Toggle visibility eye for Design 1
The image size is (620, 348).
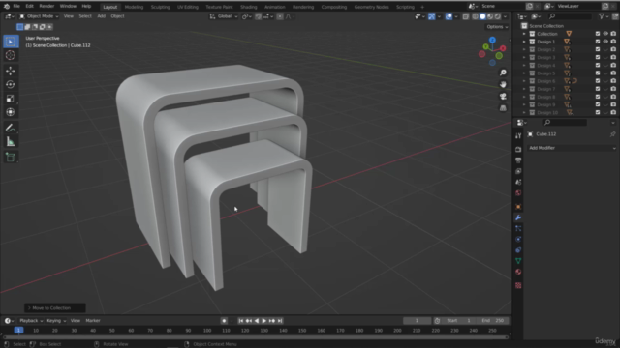tap(605, 42)
